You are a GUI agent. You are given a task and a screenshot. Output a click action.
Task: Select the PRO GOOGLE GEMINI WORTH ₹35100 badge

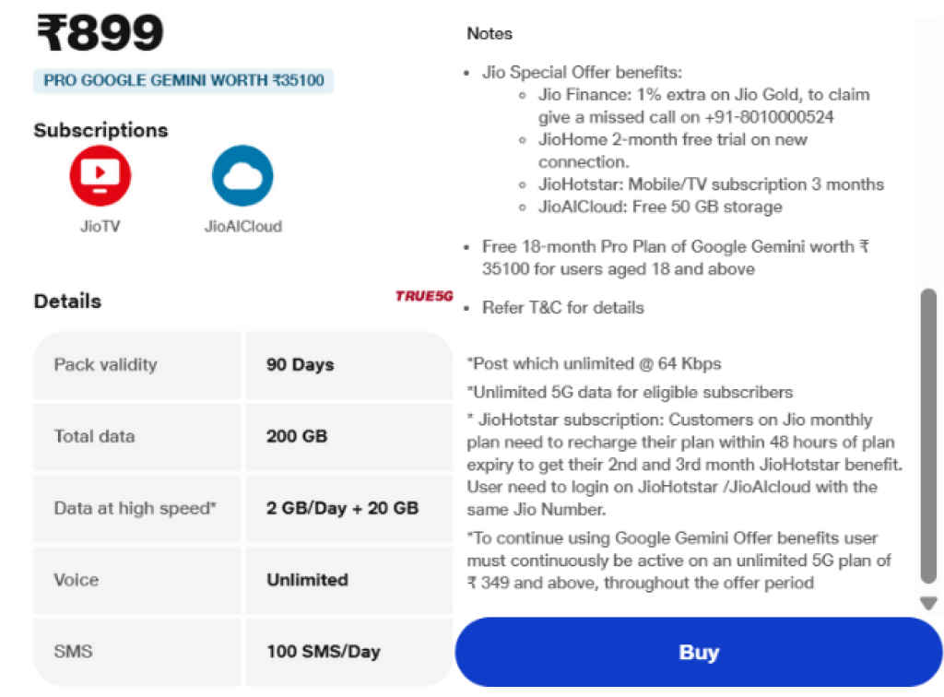183,81
